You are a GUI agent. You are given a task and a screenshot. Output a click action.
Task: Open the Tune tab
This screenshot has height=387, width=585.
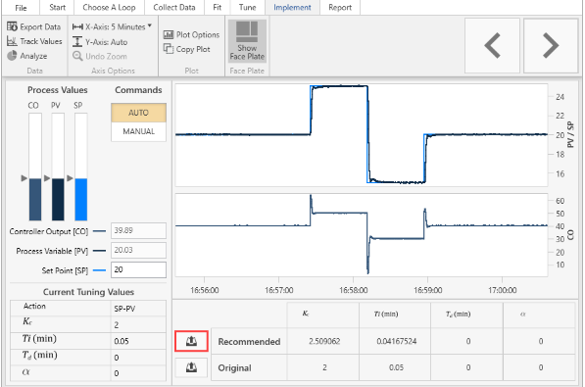point(247,8)
